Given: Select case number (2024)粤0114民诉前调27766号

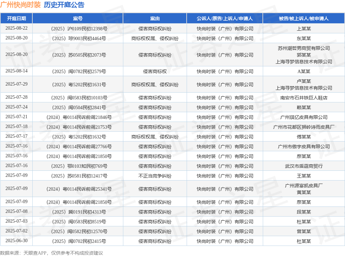Looking at the screenshot, I should coord(79,147).
